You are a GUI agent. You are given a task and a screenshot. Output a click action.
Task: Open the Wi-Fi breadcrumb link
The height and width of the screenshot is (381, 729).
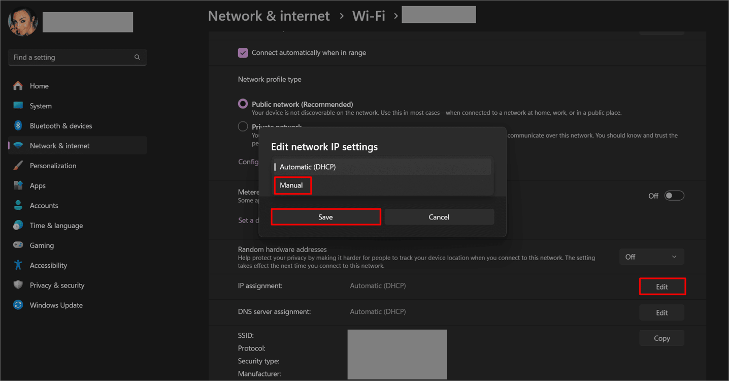click(369, 16)
